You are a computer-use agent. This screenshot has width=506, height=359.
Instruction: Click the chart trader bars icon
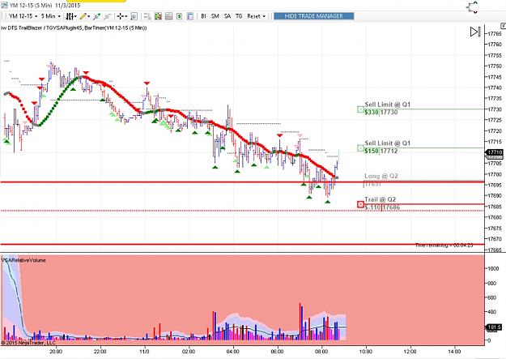[147, 16]
